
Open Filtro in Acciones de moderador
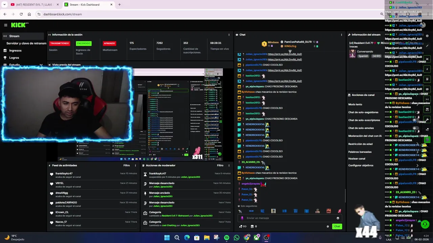[x=220, y=165]
